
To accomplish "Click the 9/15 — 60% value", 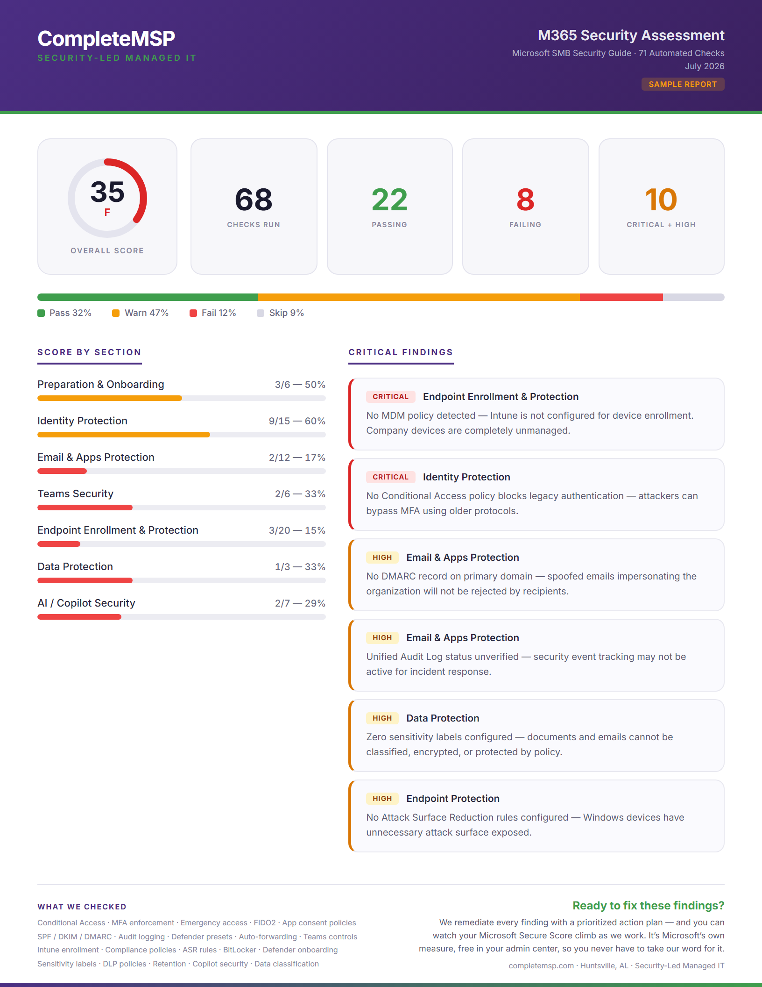I will pos(297,421).
